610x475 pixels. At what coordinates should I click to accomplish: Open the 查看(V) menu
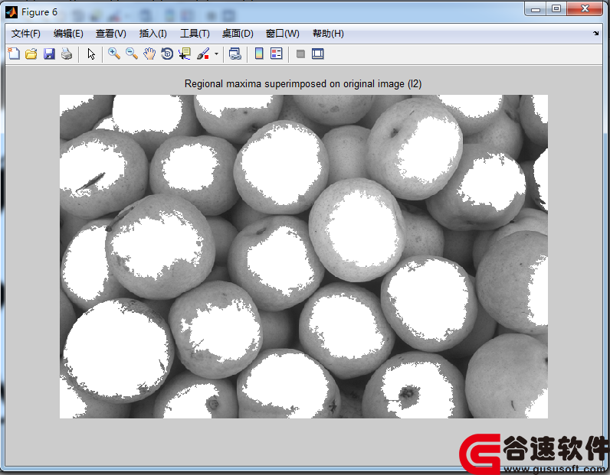(x=111, y=34)
